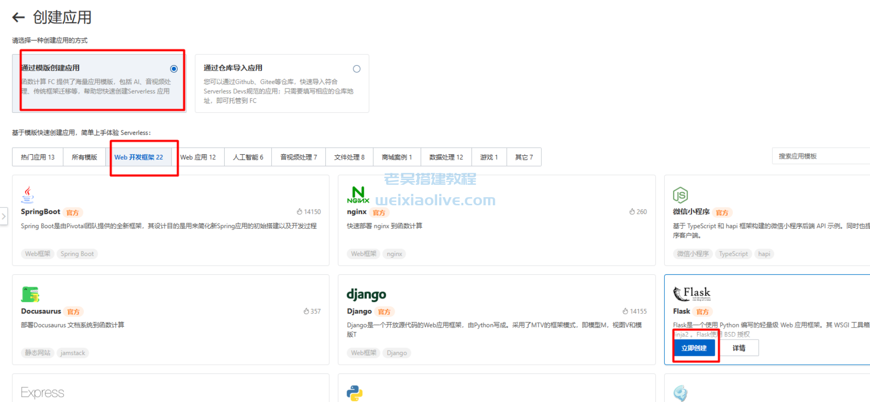Open the 文件处理 8 tab
Image resolution: width=870 pixels, height=402 pixels.
pyautogui.click(x=349, y=157)
